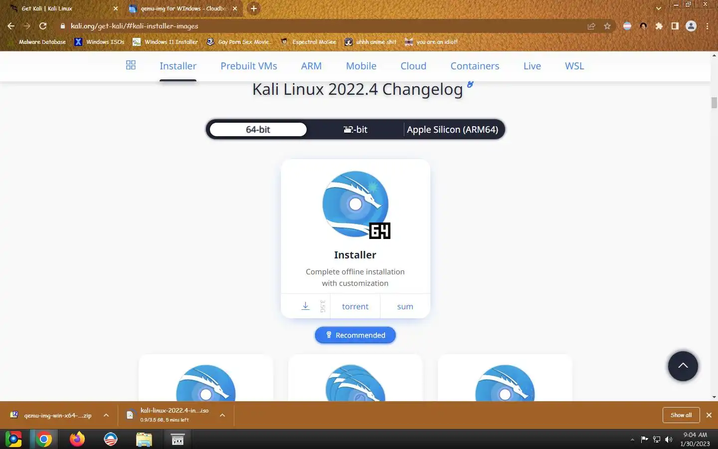Click the Installer torrent link
This screenshot has height=449, width=718.
(x=355, y=306)
